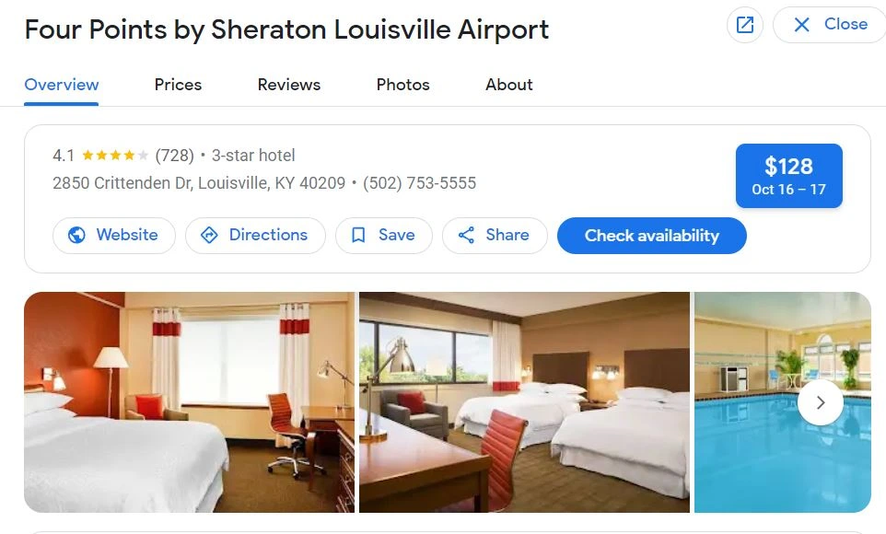Call the hotel phone number (502) 753-5555

coord(419,183)
